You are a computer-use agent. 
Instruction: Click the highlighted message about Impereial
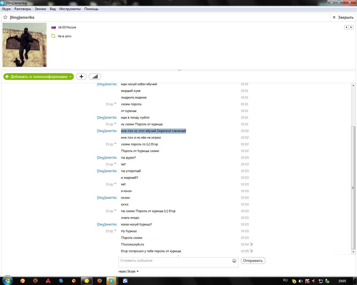(153, 131)
